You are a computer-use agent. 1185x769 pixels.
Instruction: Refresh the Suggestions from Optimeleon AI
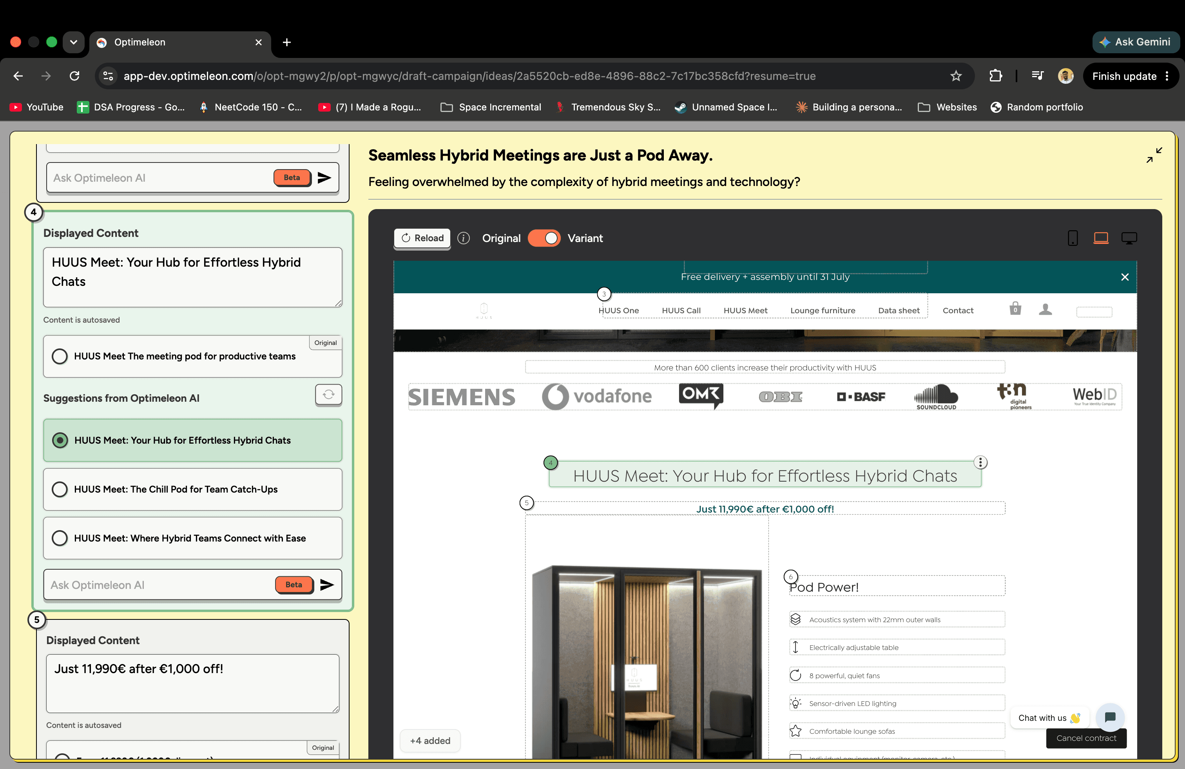[x=329, y=394]
